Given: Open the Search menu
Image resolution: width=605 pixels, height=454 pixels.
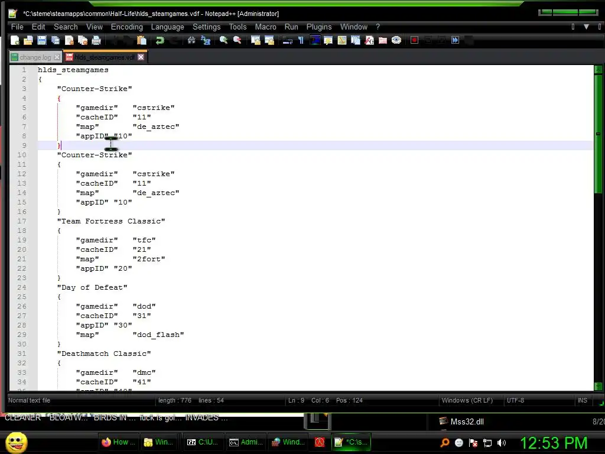Looking at the screenshot, I should 66,27.
